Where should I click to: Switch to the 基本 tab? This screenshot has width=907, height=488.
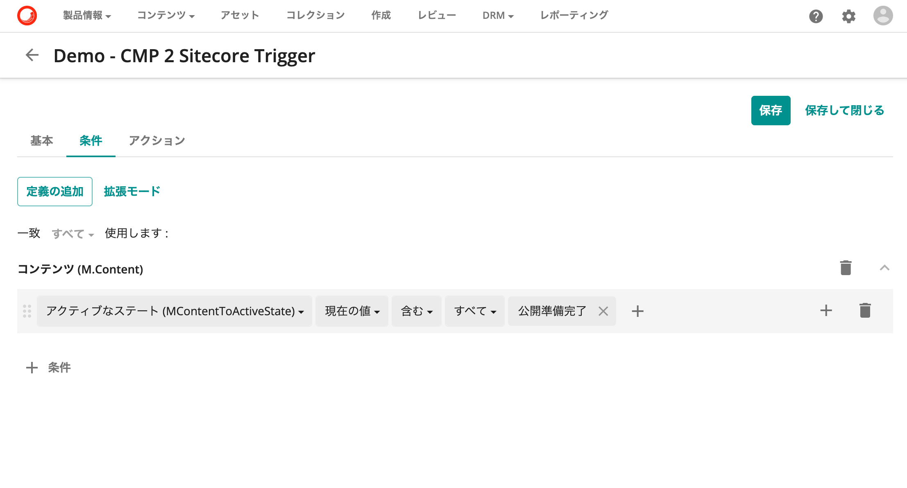pos(42,141)
